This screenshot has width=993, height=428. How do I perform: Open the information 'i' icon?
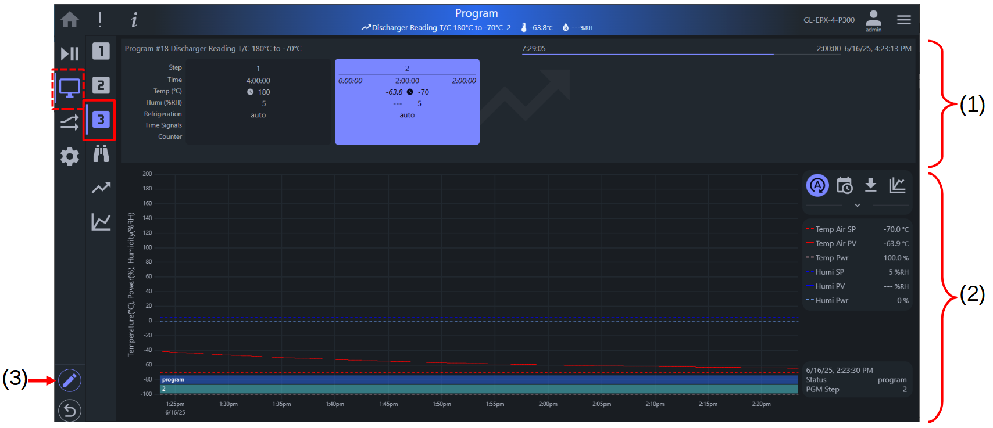134,20
